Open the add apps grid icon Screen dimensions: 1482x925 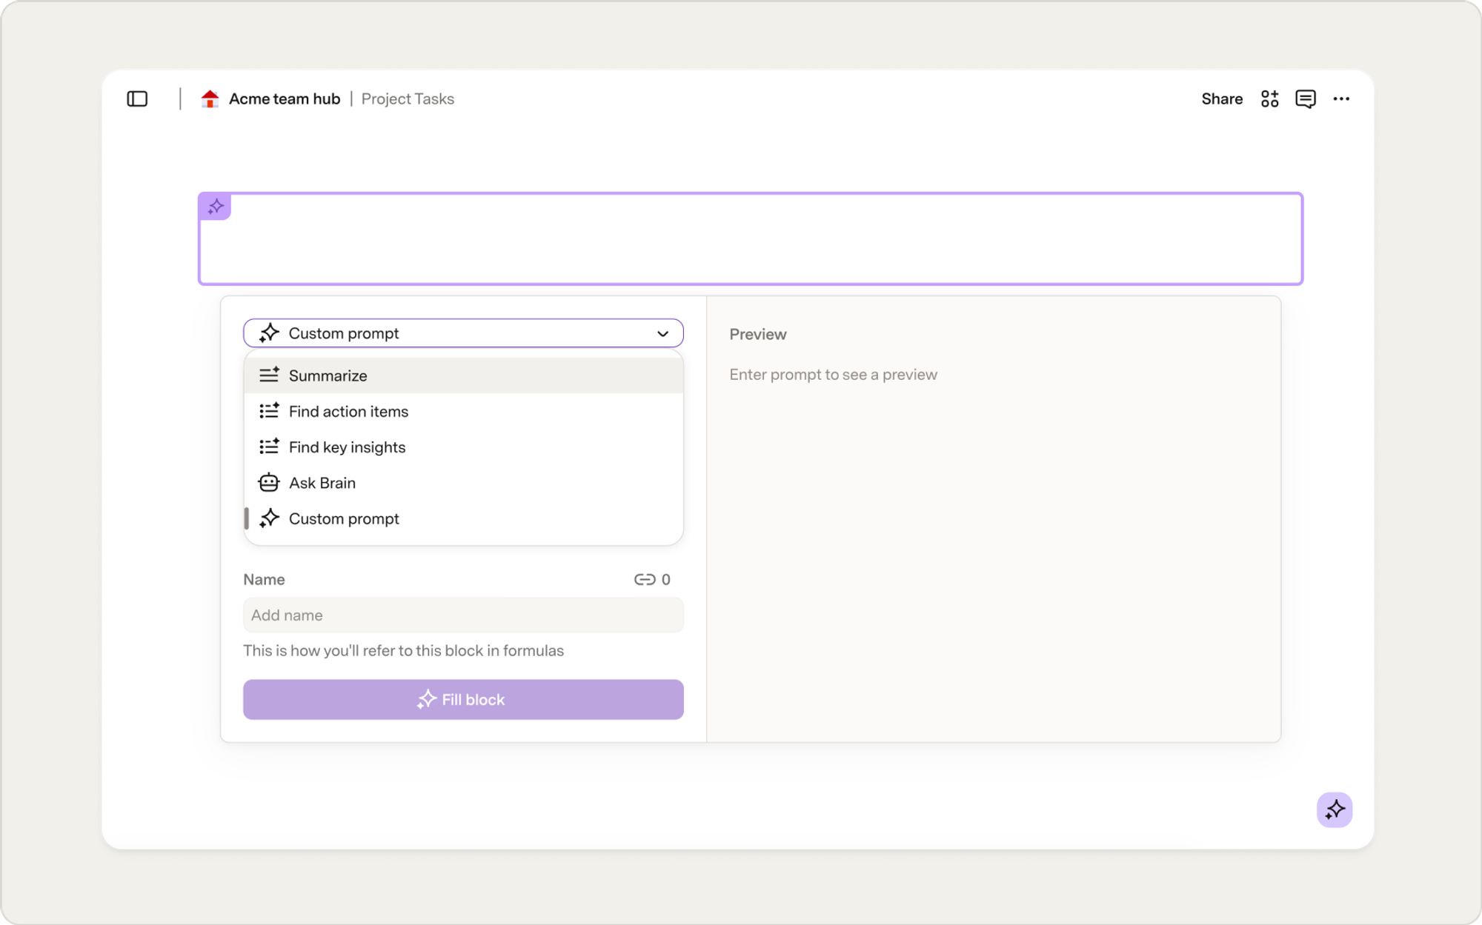pyautogui.click(x=1269, y=98)
